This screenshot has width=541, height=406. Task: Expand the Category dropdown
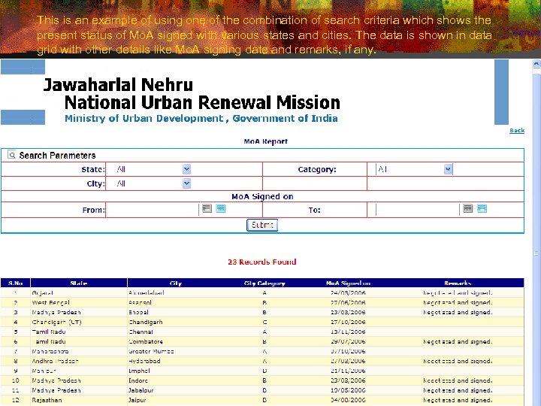pos(448,169)
